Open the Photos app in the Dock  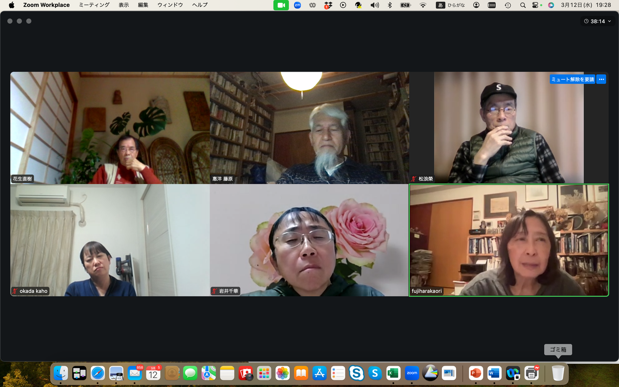(x=282, y=373)
